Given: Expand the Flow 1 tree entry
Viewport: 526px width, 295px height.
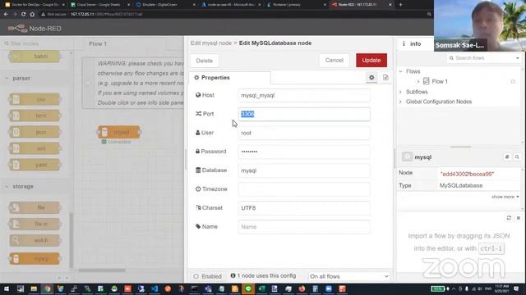Looking at the screenshot, I should tap(418, 81).
